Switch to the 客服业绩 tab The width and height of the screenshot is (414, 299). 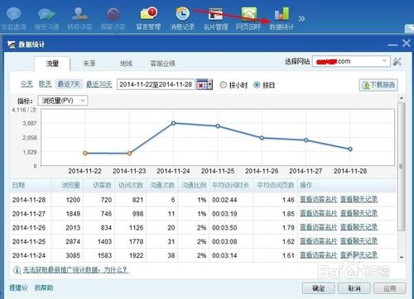[162, 64]
